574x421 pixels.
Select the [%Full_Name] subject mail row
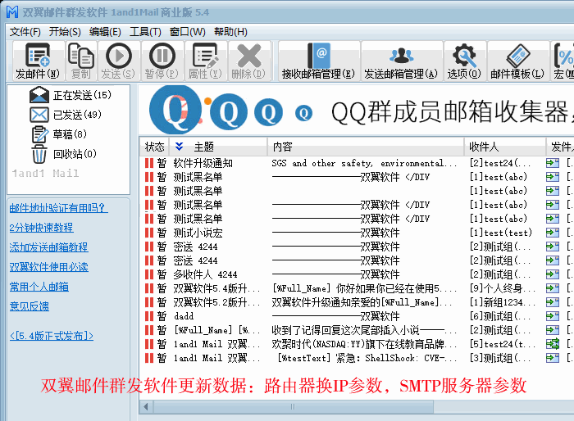(357, 330)
